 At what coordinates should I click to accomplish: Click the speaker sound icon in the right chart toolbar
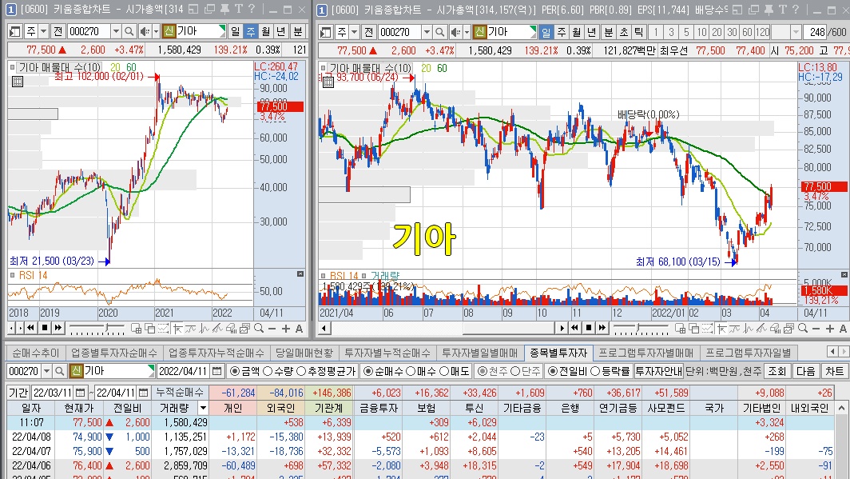[x=455, y=32]
